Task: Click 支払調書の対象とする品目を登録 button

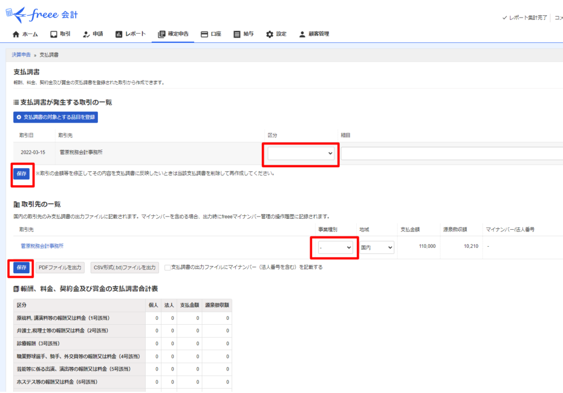Action: tap(56, 117)
